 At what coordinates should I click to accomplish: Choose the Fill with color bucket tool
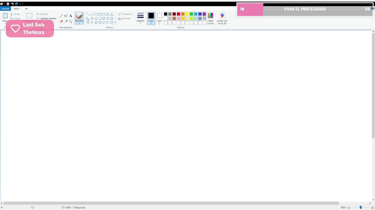pos(66,16)
